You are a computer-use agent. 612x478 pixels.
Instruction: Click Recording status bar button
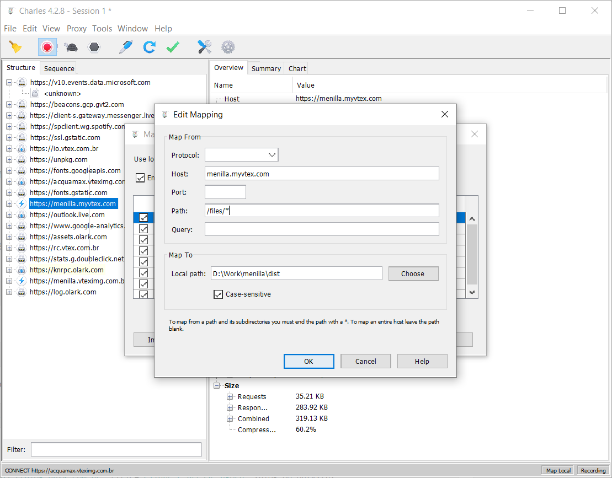pos(593,471)
